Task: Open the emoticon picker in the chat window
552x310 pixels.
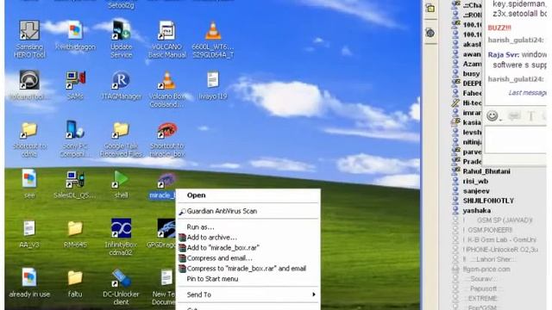Action: (492, 115)
